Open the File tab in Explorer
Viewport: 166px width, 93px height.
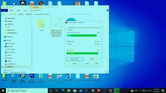(4, 10)
